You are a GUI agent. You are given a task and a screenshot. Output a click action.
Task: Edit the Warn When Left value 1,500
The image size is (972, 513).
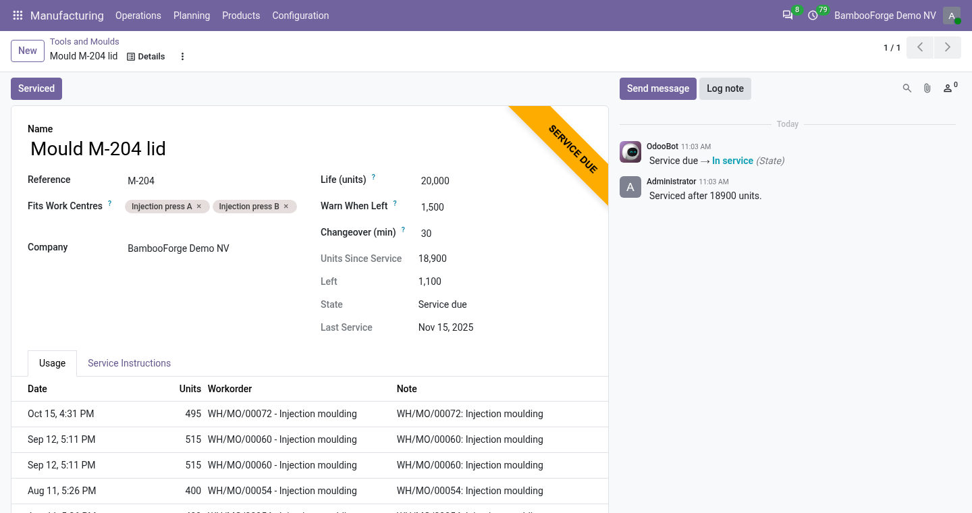coord(504,207)
